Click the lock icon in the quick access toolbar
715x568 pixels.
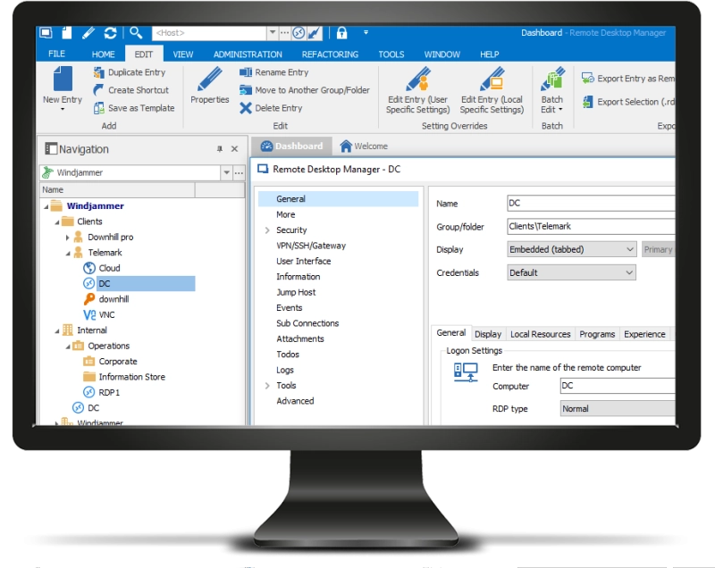coord(341,33)
